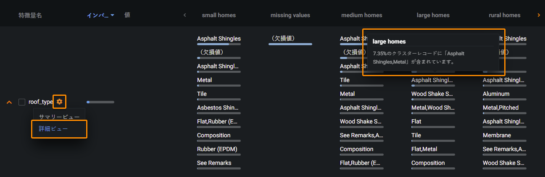Open the インパクト sort dropdown
Screen dimensions: 545x177
point(101,15)
